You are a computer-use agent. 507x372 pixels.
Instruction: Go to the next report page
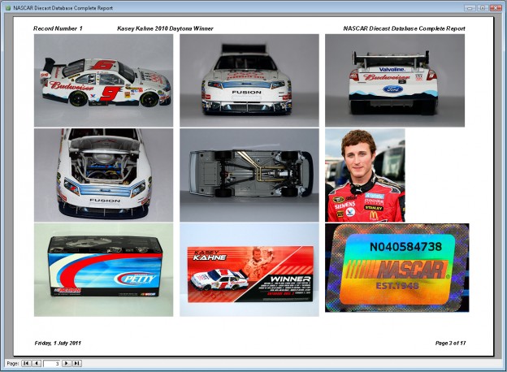click(x=67, y=363)
